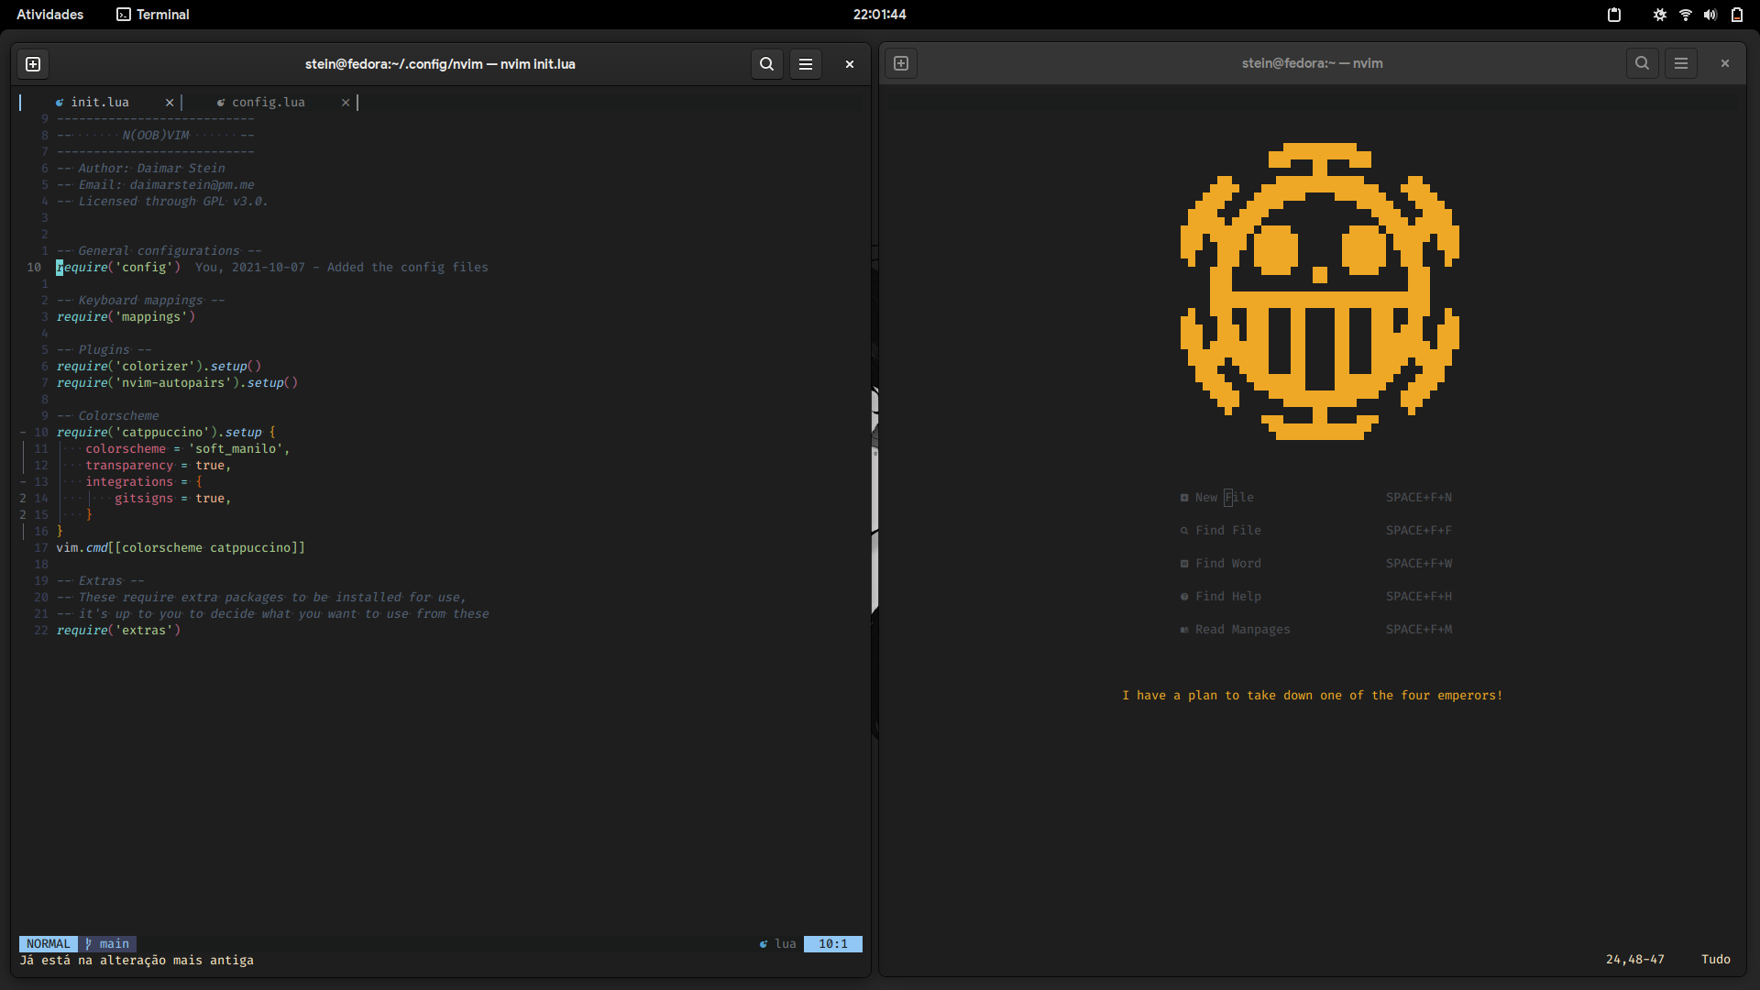Click Wi-Fi icon in system tray
Image resolution: width=1760 pixels, height=990 pixels.
1686,15
